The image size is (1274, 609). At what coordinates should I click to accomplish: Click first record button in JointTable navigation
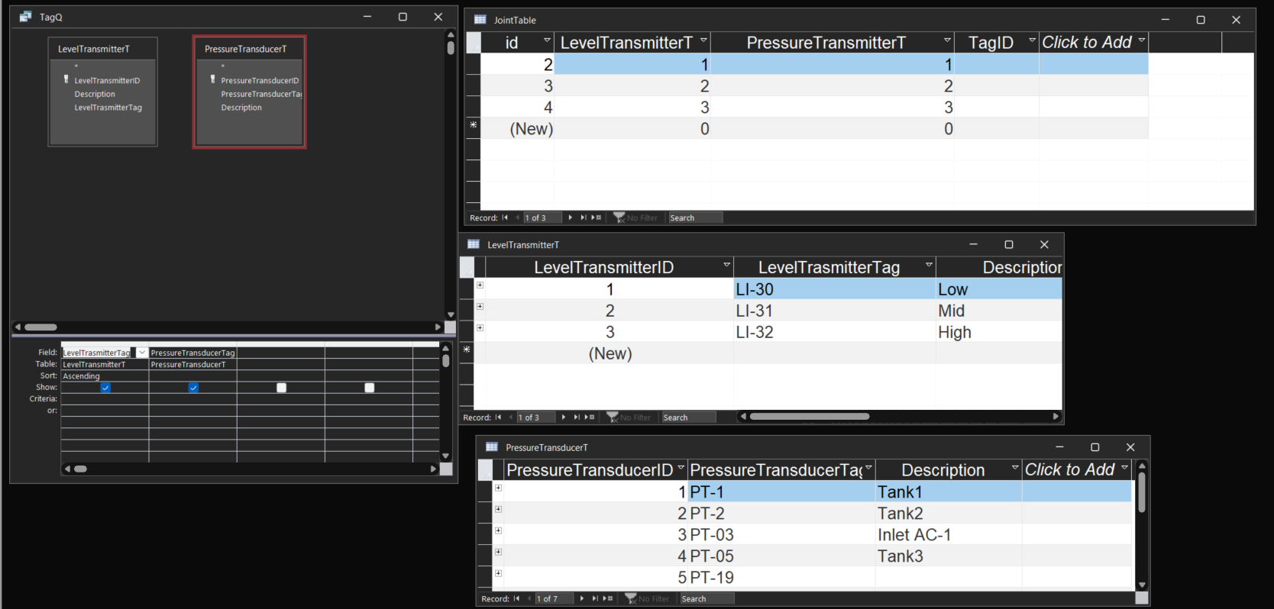505,217
